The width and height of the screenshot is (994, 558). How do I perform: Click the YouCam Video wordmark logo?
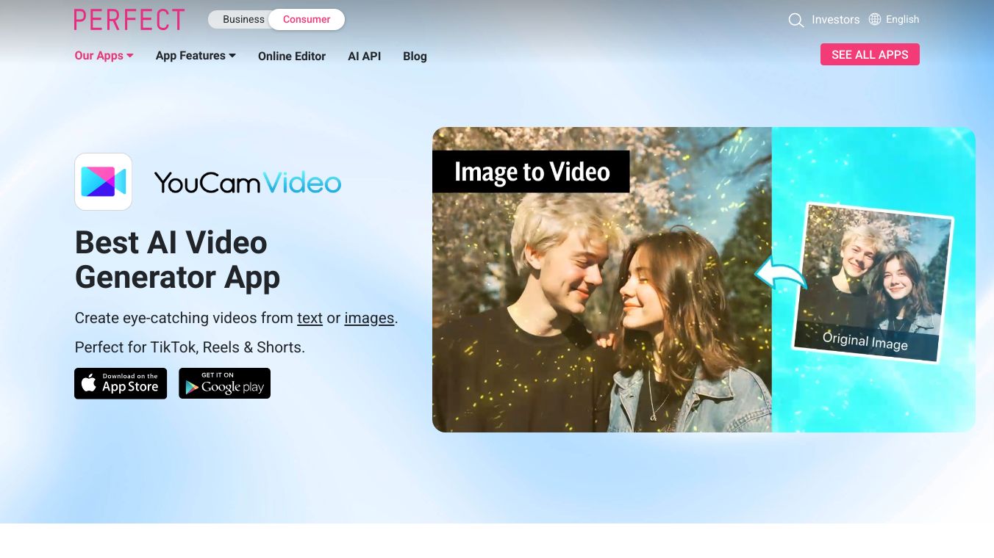(x=248, y=182)
